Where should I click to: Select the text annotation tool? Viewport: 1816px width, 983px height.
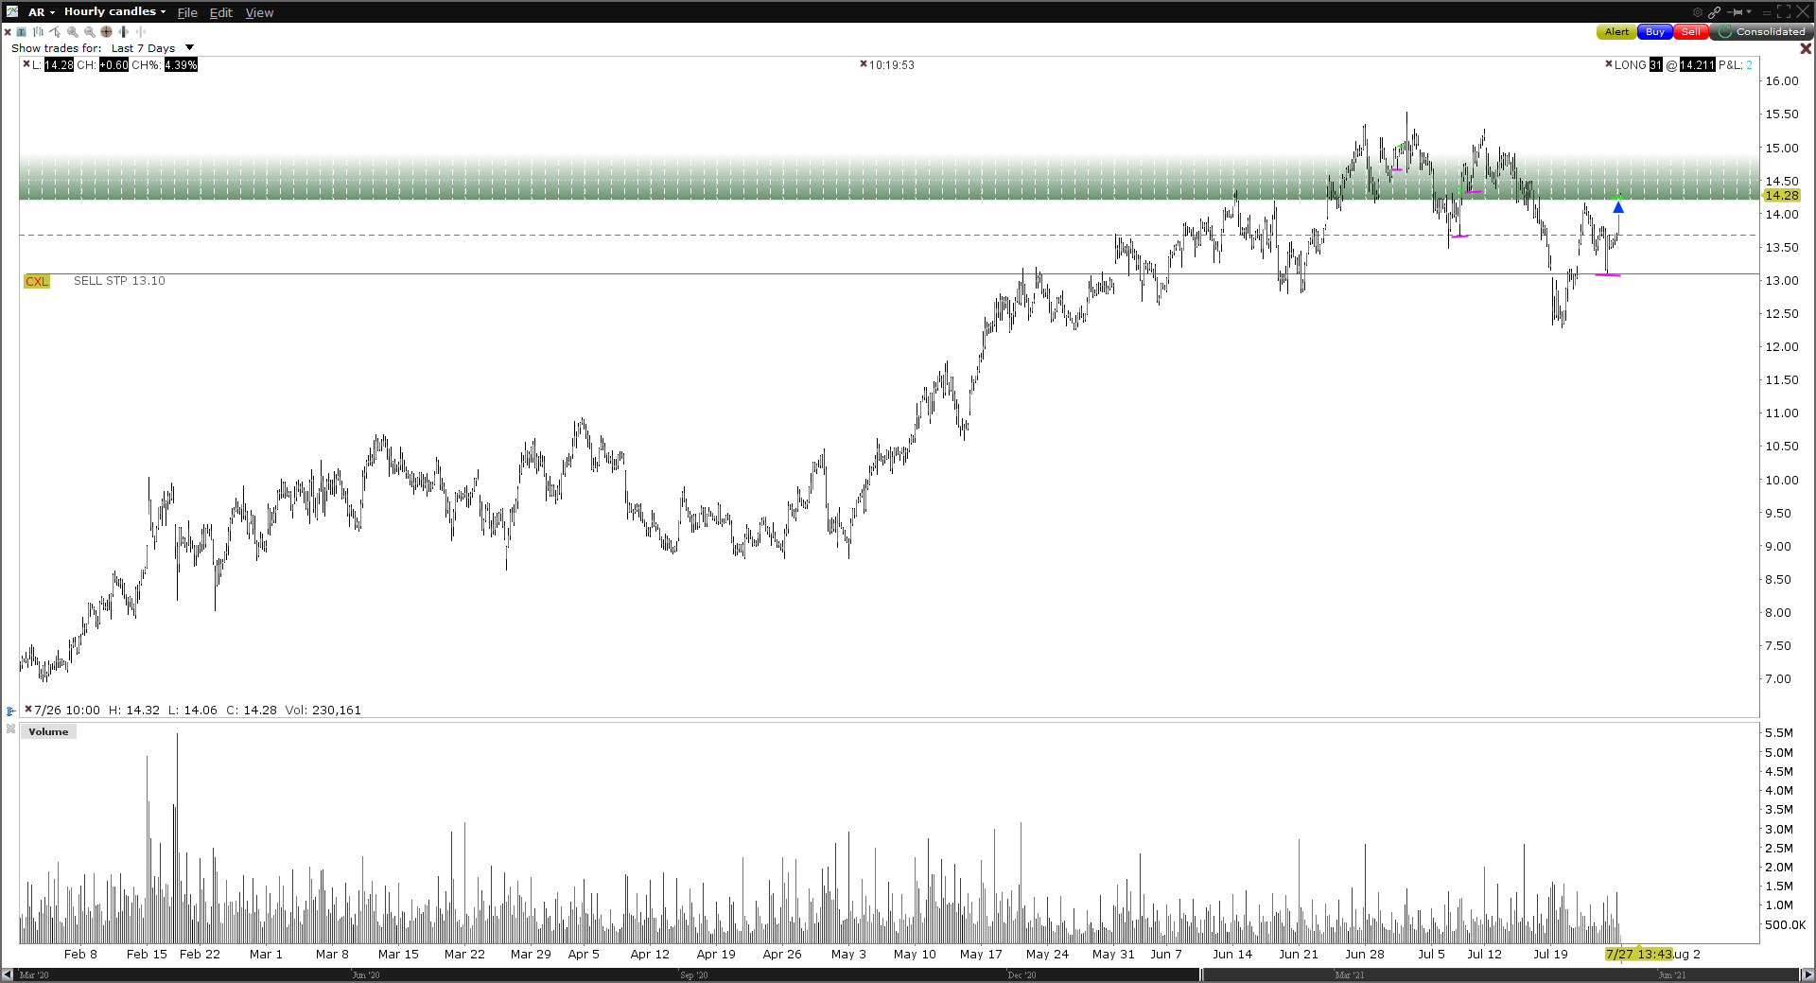[22, 32]
